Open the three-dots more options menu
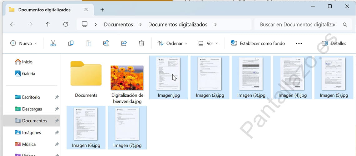Viewport: 356px width, 156px height. [x=299, y=43]
